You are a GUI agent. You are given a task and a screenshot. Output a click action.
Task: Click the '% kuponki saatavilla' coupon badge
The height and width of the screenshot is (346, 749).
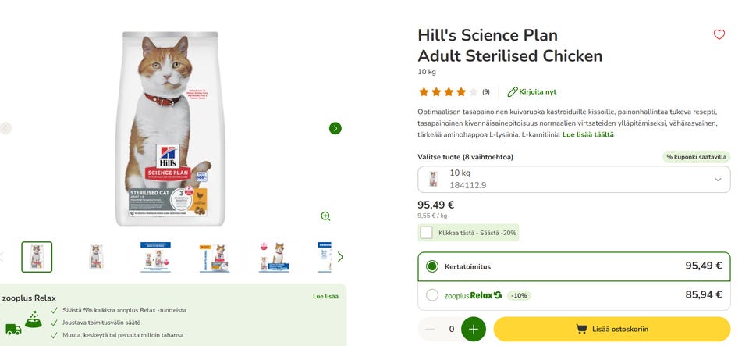tap(696, 157)
